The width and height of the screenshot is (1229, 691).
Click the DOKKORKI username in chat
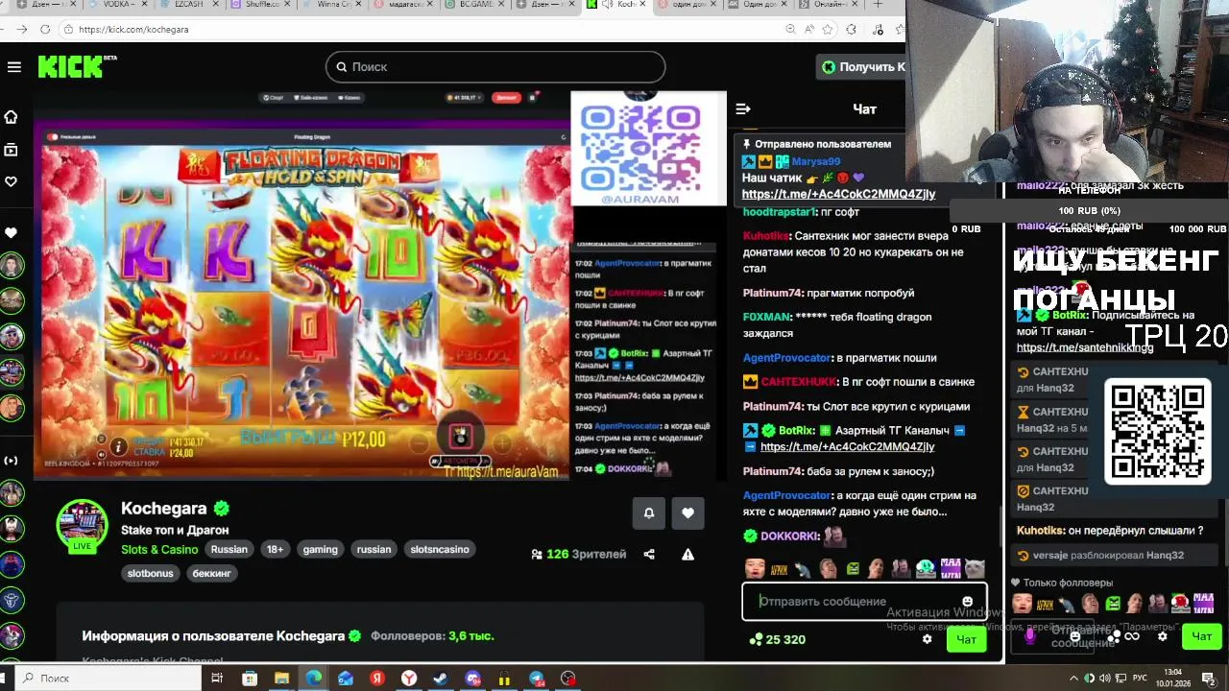789,536
